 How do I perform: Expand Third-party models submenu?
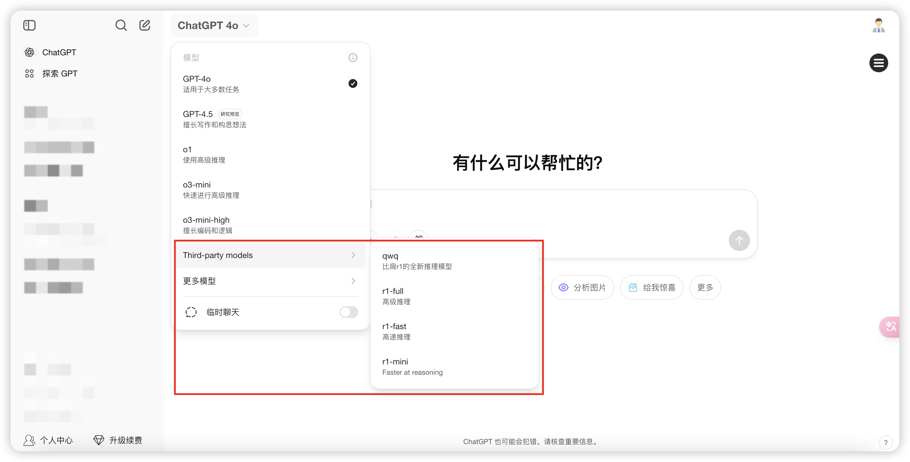[270, 255]
